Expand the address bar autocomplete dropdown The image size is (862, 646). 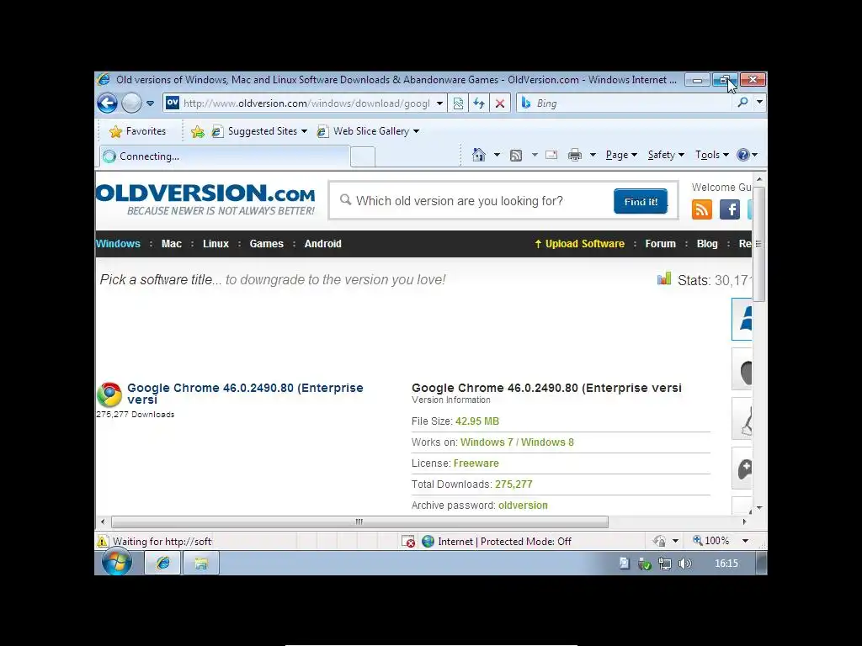click(x=439, y=103)
